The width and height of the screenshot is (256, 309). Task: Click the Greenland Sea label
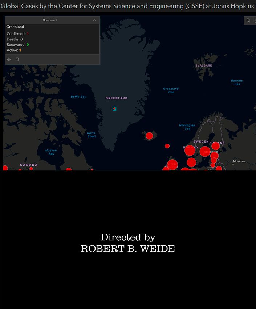coord(171,91)
